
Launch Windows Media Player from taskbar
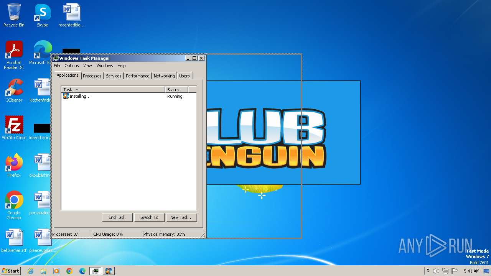[56, 271]
